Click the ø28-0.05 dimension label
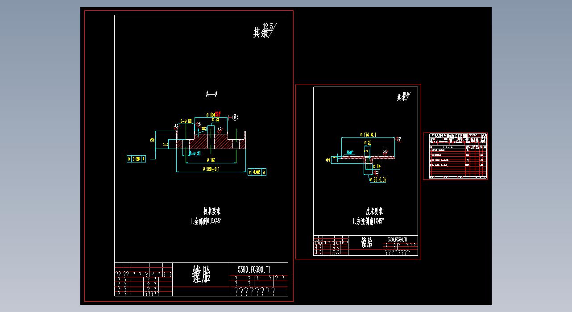This screenshot has width=572, height=312. [x=378, y=179]
